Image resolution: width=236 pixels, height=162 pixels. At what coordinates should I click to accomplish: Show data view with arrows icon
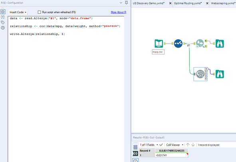[x=135, y=154]
